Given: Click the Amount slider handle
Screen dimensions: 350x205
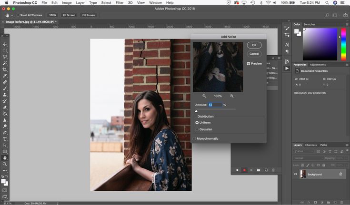Looking at the screenshot, I should [196, 111].
